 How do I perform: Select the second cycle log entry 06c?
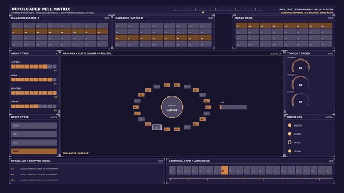point(35,174)
